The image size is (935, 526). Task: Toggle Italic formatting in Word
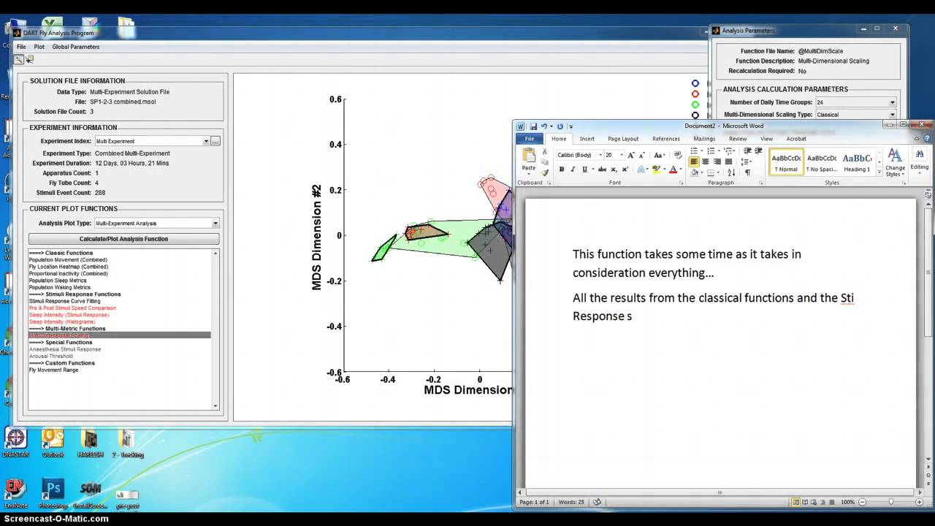point(573,169)
